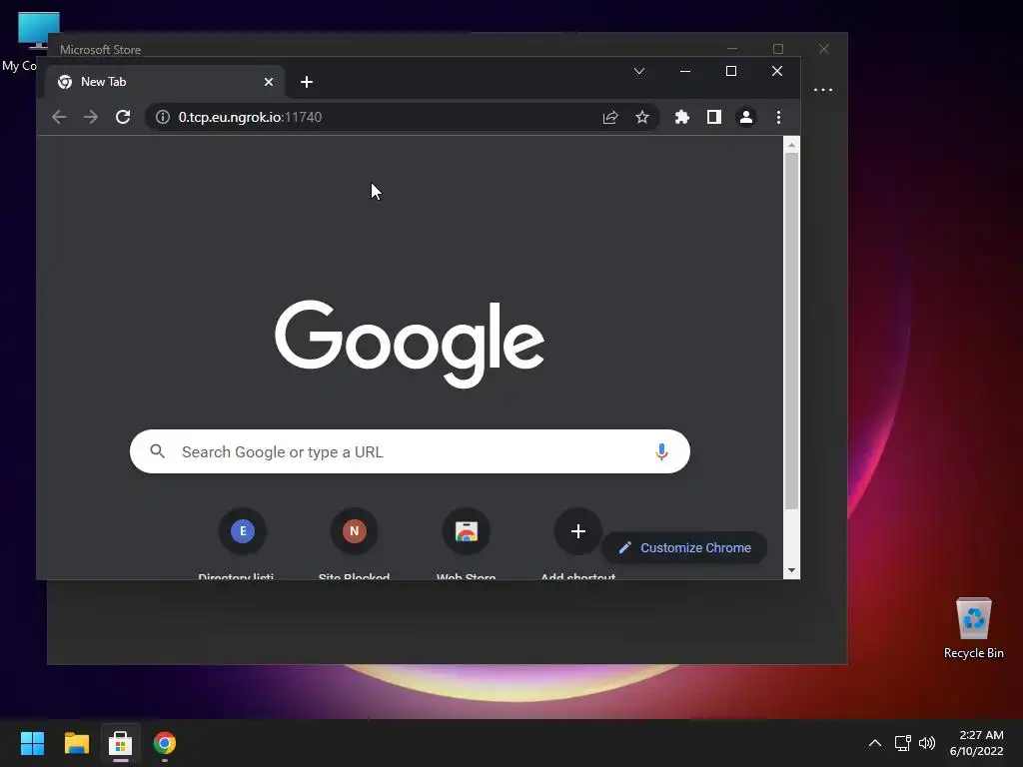The image size is (1023, 767).
Task: Open the Windows Start menu
Action: [32, 743]
